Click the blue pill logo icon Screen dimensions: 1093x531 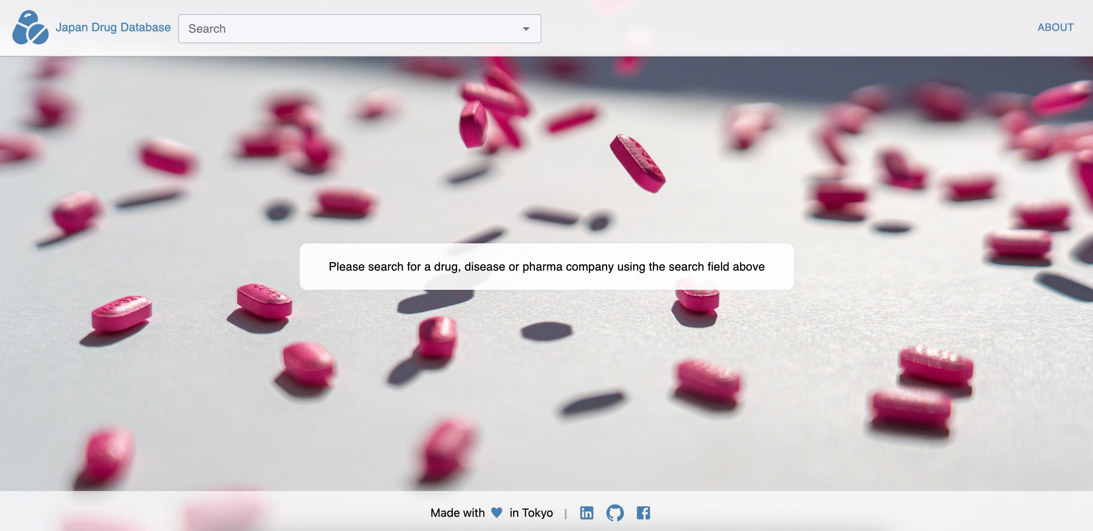point(30,28)
